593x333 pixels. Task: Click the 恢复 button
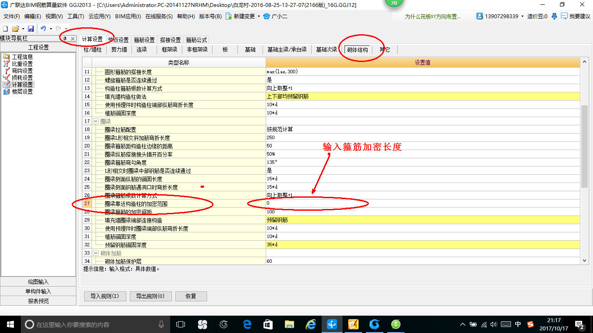point(191,297)
